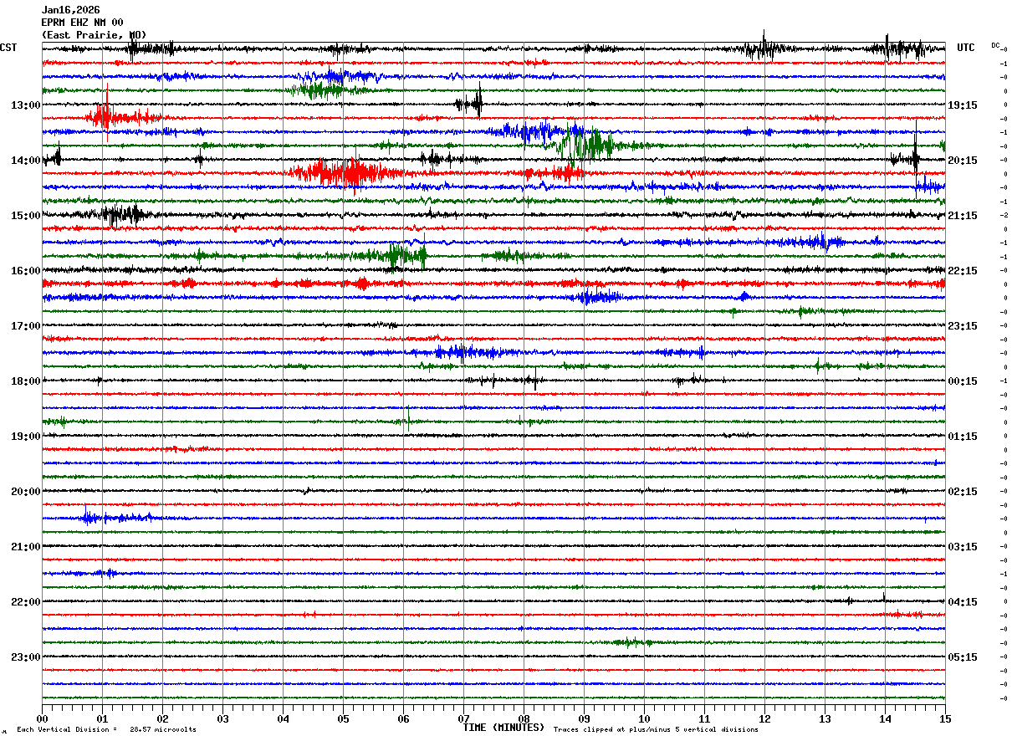1012x741 pixels.
Task: Click the CST timezone label
Action: (8, 48)
